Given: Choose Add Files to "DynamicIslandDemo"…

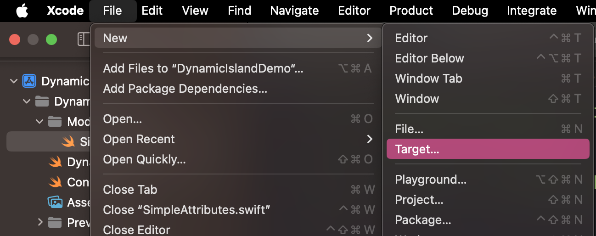Looking at the screenshot, I should (x=237, y=68).
